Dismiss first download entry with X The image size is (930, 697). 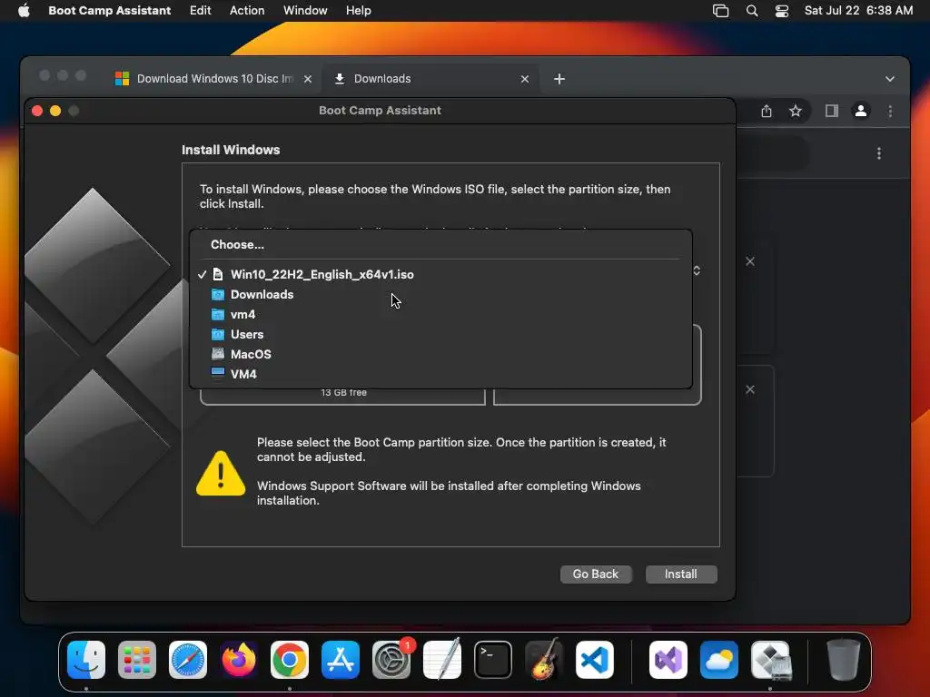coord(750,261)
